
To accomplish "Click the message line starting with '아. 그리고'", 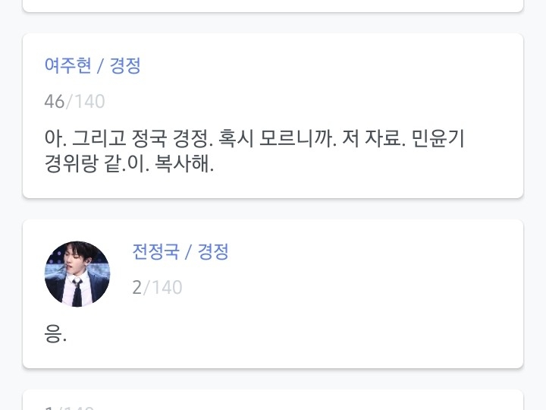I will coord(254,139).
